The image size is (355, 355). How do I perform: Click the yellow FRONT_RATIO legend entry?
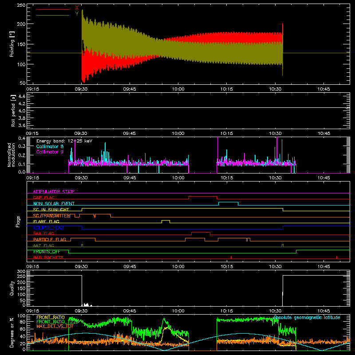click(51, 317)
